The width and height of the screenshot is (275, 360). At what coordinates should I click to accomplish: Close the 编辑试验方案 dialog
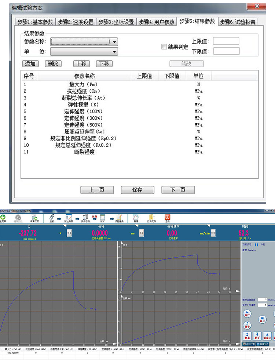click(257, 6)
